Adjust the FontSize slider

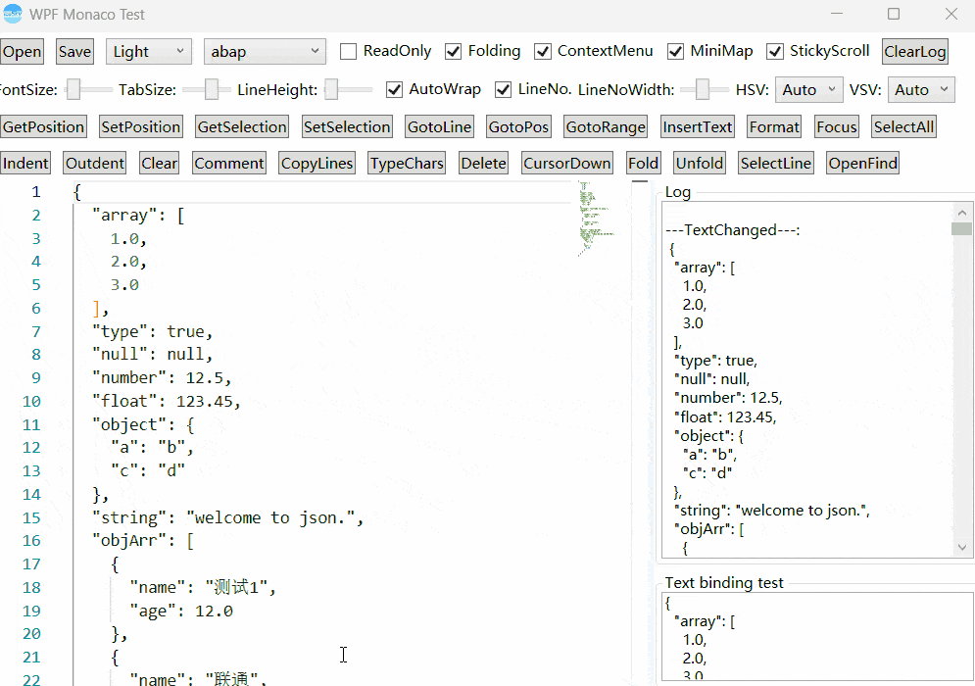pyautogui.click(x=74, y=89)
